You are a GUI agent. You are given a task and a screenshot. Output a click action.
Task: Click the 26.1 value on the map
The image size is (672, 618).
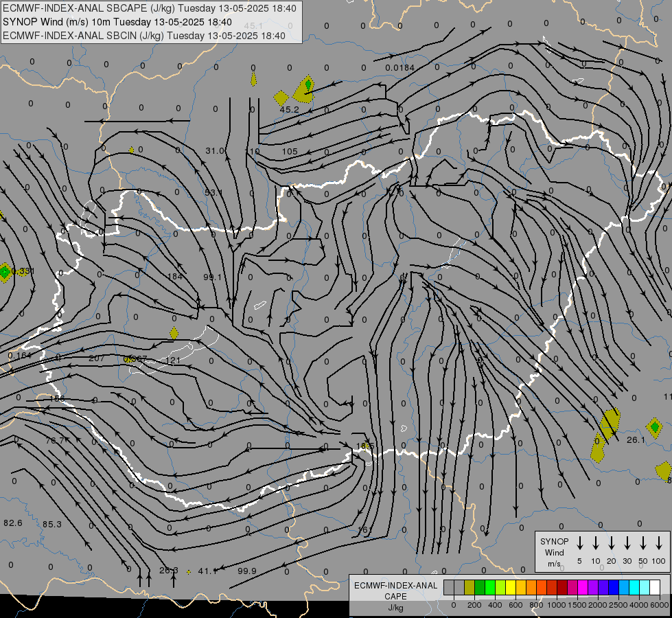[636, 439]
